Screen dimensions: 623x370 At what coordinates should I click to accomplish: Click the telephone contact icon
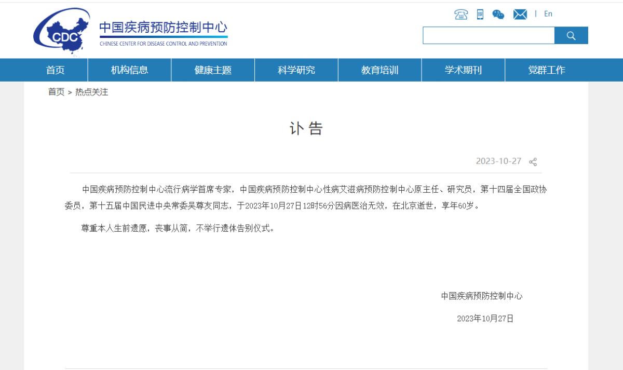pos(461,15)
